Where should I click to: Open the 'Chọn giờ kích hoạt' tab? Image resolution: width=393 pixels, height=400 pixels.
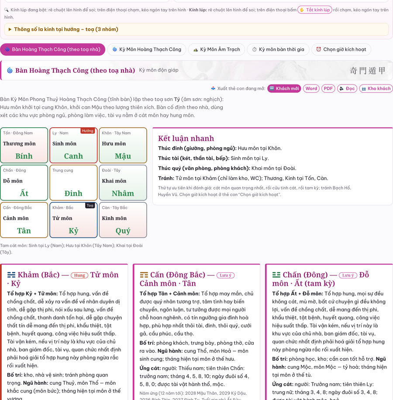(x=341, y=50)
